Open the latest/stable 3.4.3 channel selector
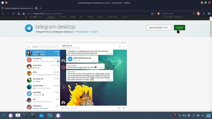212x119 pixels. [x=159, y=27]
